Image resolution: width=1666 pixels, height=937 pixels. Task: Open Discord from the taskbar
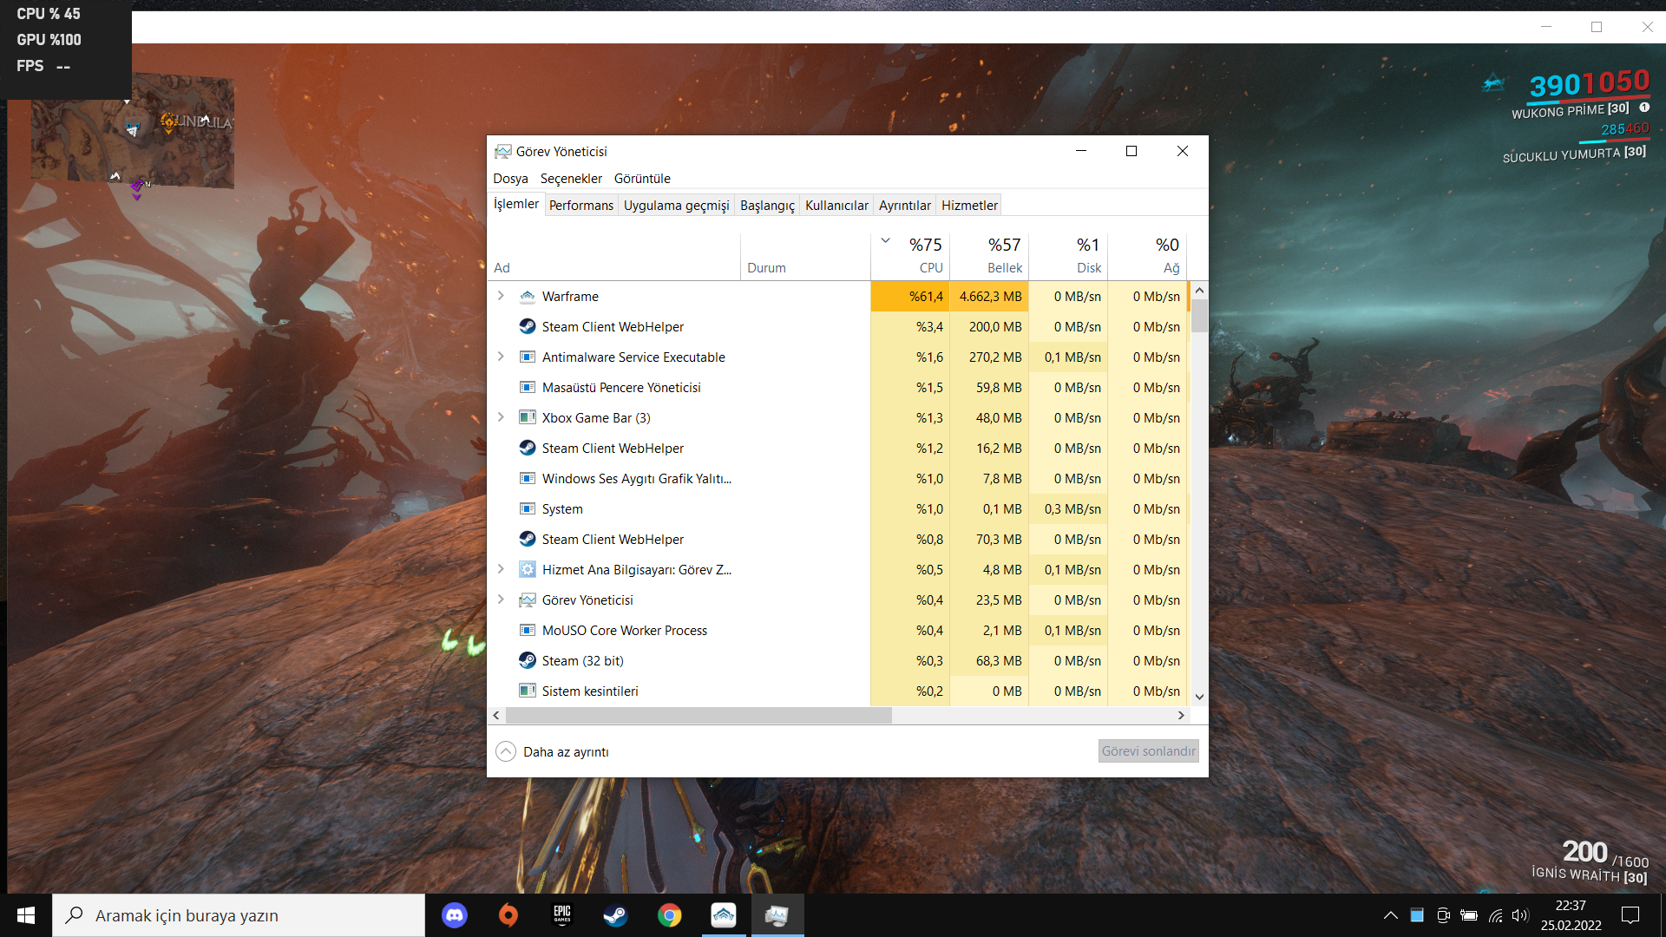[455, 915]
